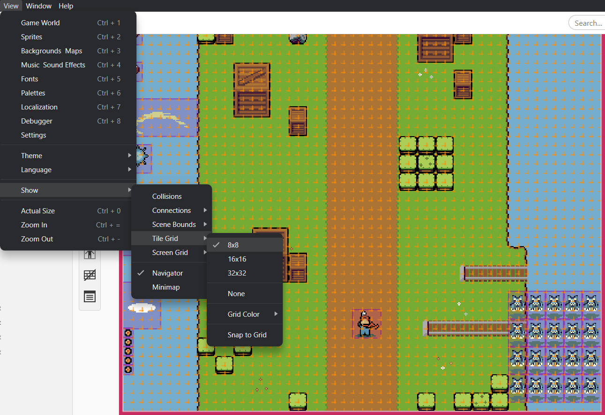This screenshot has height=415, width=605.
Task: Select the player character sprite on the dirt path
Action: [366, 324]
